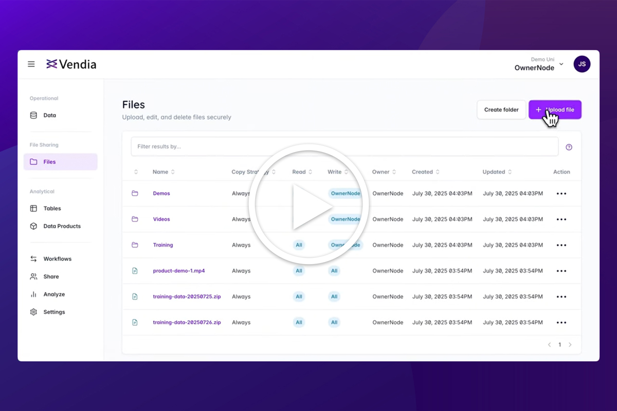617x411 pixels.
Task: Sort the table by Read column
Action: tap(302, 172)
